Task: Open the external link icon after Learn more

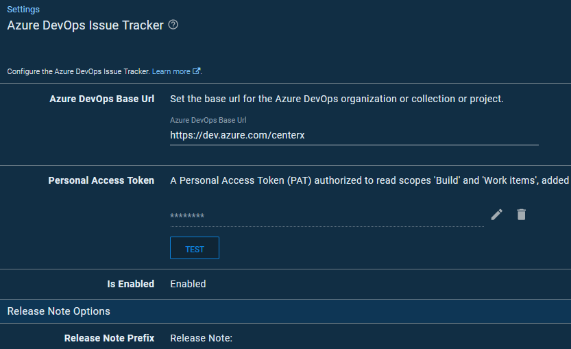Action: pos(196,71)
